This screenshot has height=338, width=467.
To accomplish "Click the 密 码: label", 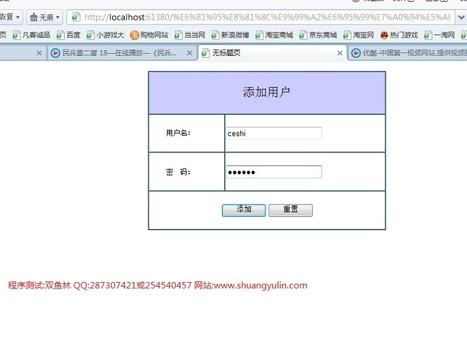I will [178, 172].
